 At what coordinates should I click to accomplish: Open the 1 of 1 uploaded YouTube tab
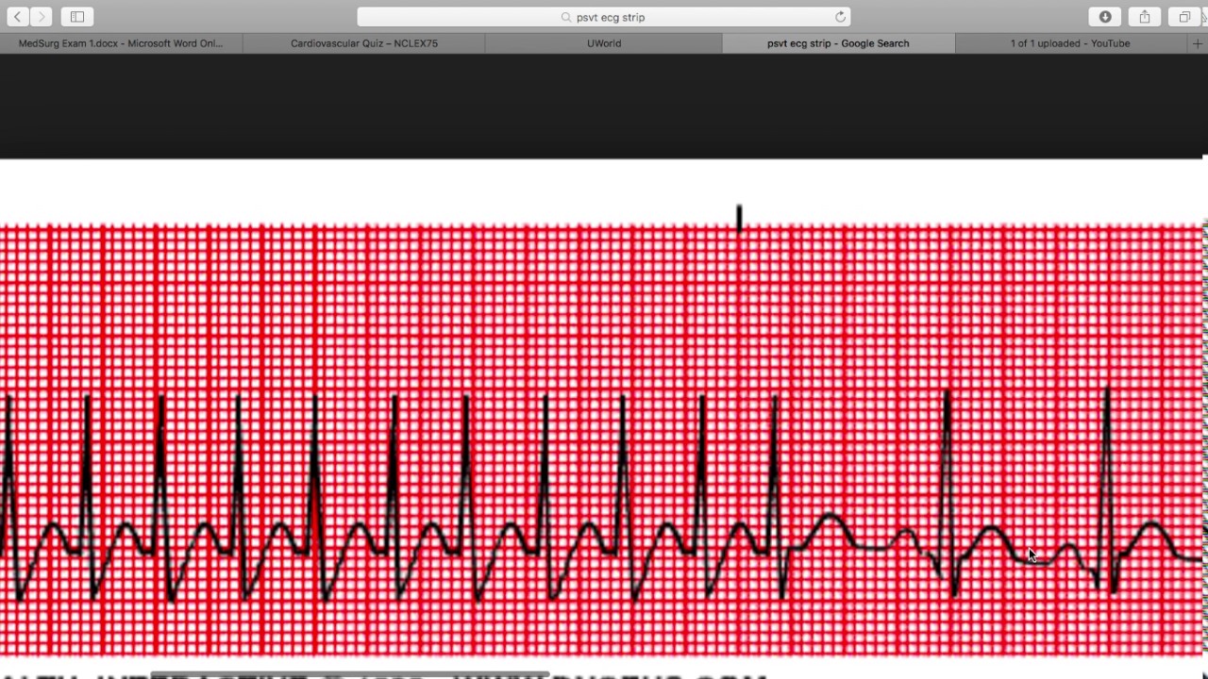point(1069,43)
